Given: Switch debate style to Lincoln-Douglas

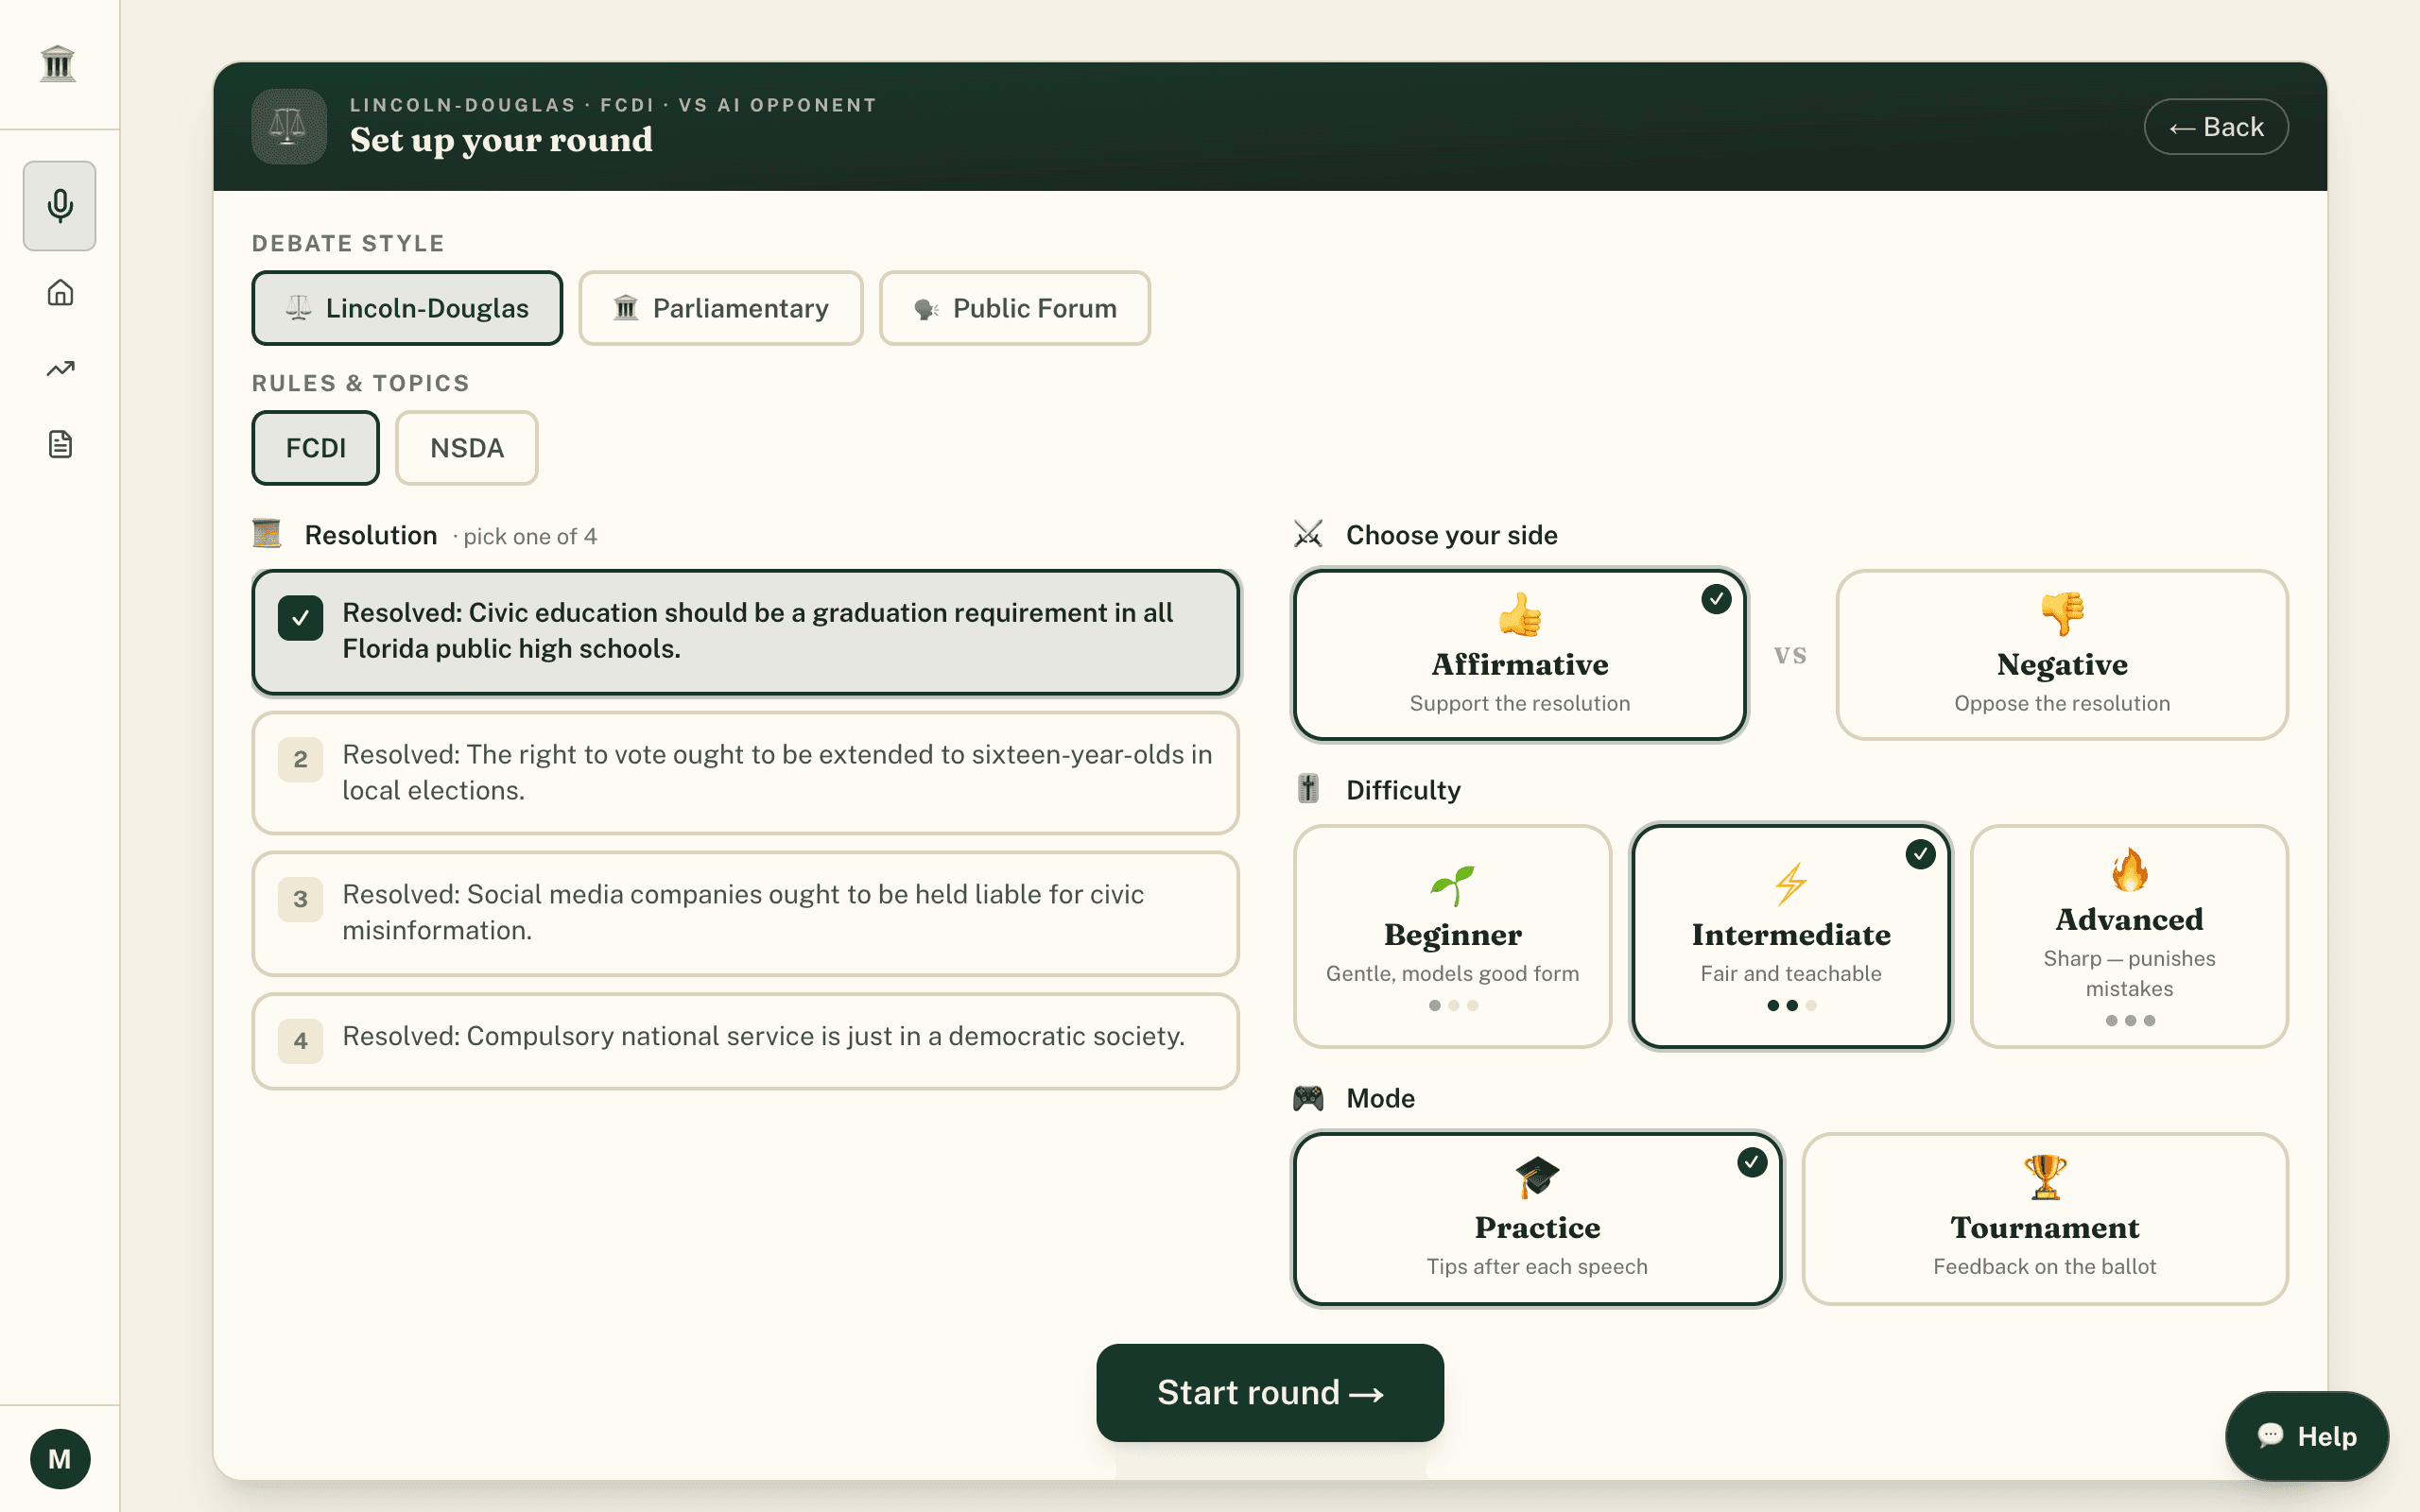Looking at the screenshot, I should (x=407, y=308).
